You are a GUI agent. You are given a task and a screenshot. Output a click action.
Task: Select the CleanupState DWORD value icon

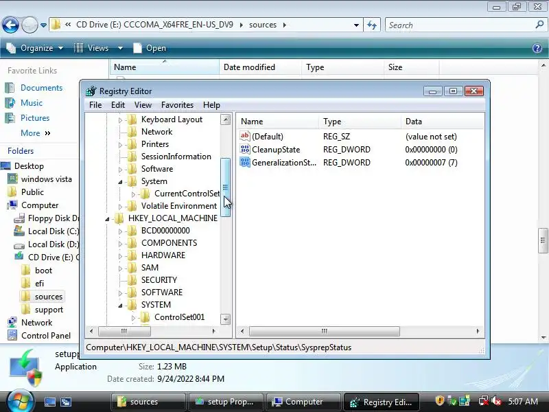[x=245, y=149]
